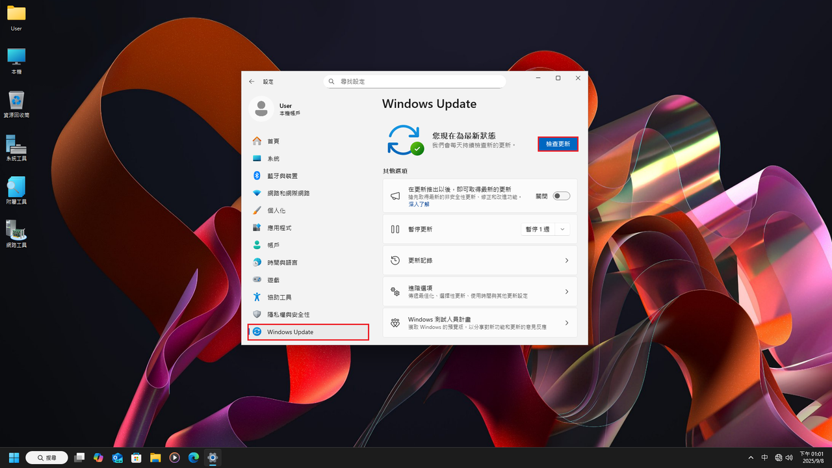Open 個人化 in the sidebar
Screen dimensions: 832x468
pos(308,211)
